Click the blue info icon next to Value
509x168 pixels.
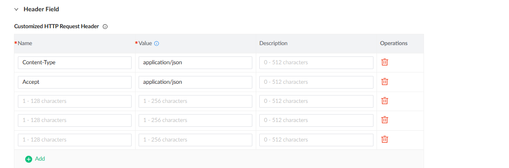tap(156, 43)
